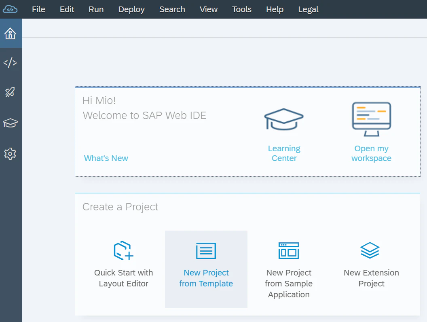Open the Edit menu
This screenshot has height=322, width=427.
click(67, 9)
